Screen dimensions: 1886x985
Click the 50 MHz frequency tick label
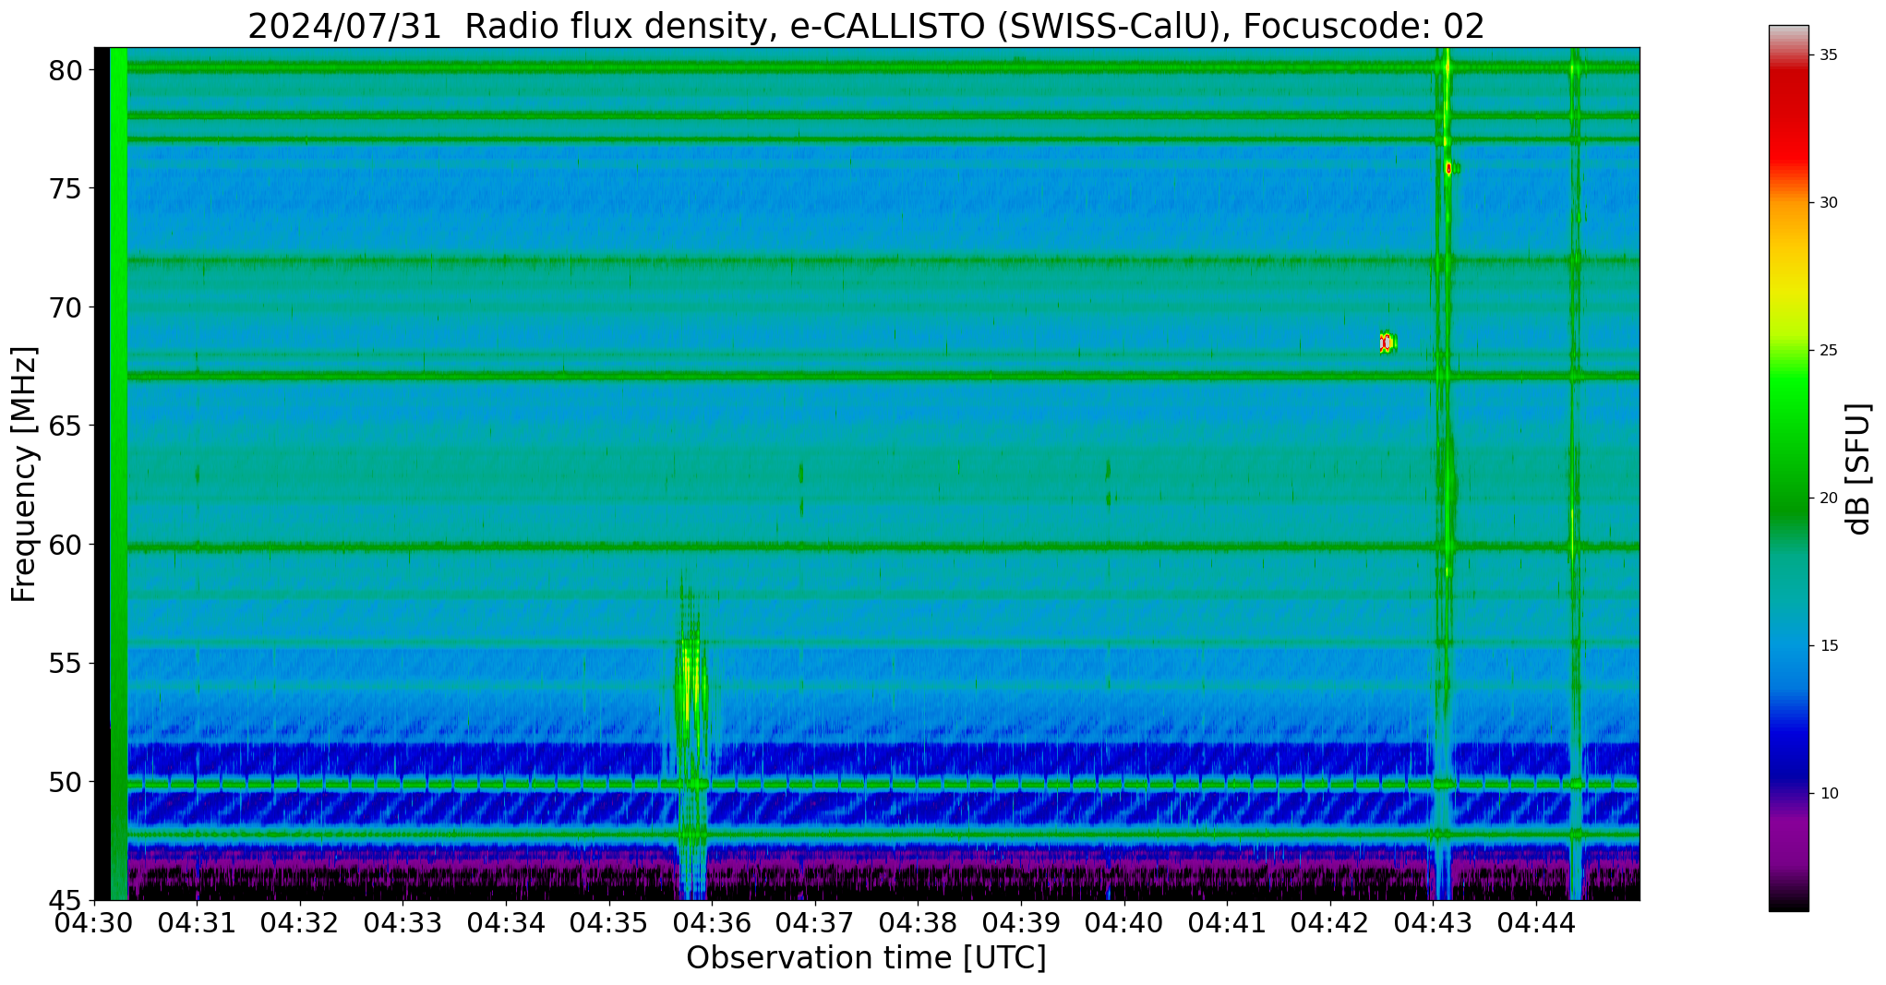coord(66,782)
